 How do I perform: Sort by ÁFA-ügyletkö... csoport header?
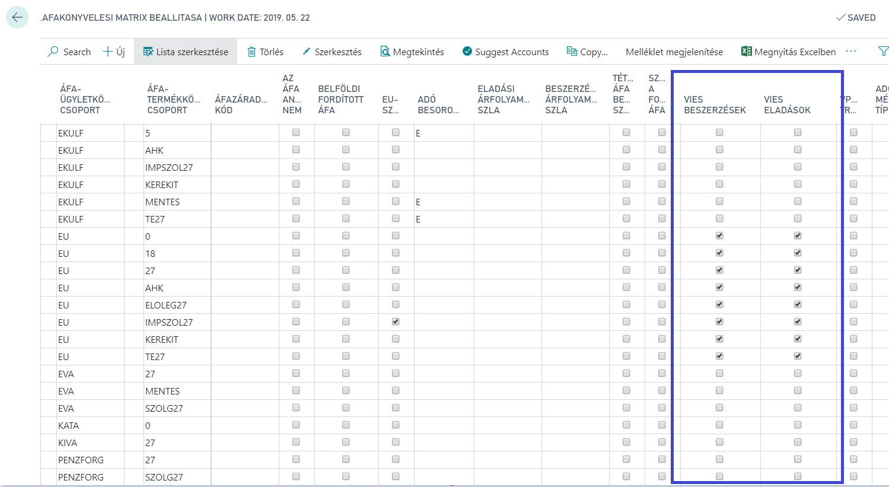(x=85, y=99)
